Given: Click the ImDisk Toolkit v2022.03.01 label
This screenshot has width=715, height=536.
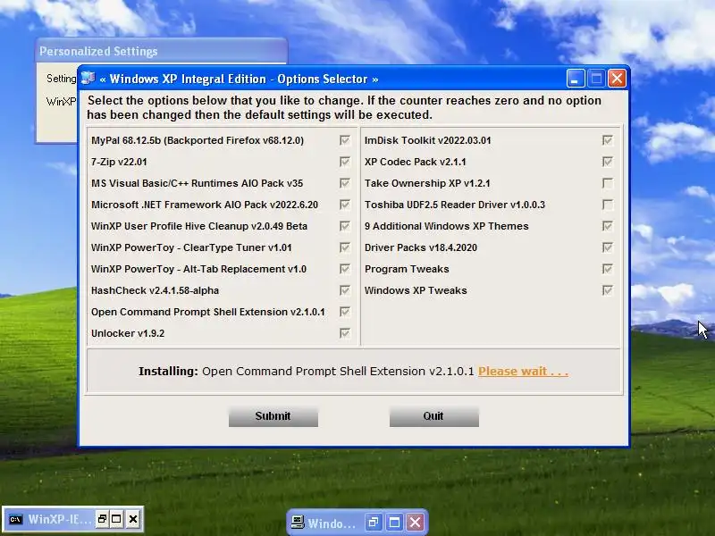Looking at the screenshot, I should pos(428,140).
